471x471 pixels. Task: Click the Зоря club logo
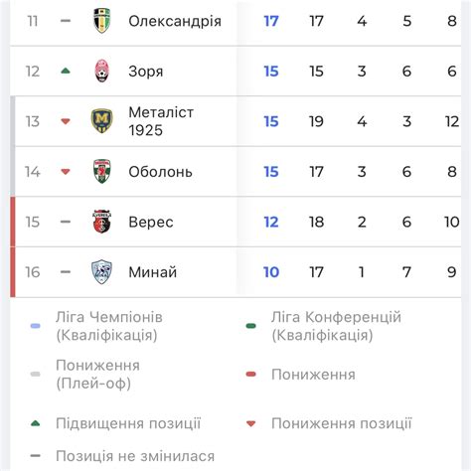pyautogui.click(x=102, y=71)
